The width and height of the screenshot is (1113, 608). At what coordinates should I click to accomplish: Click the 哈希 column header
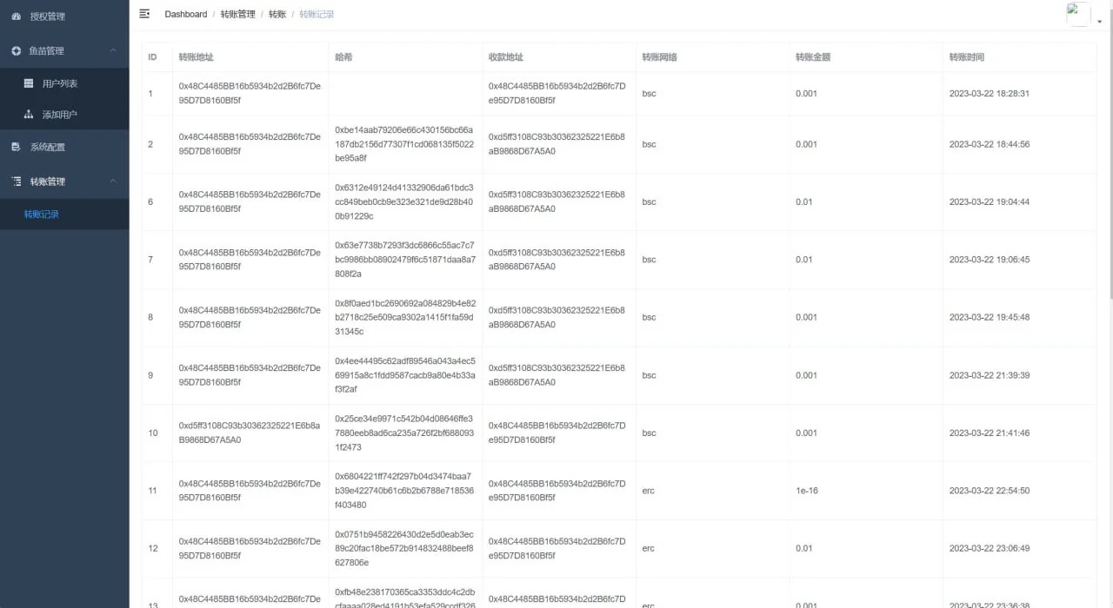(x=343, y=57)
